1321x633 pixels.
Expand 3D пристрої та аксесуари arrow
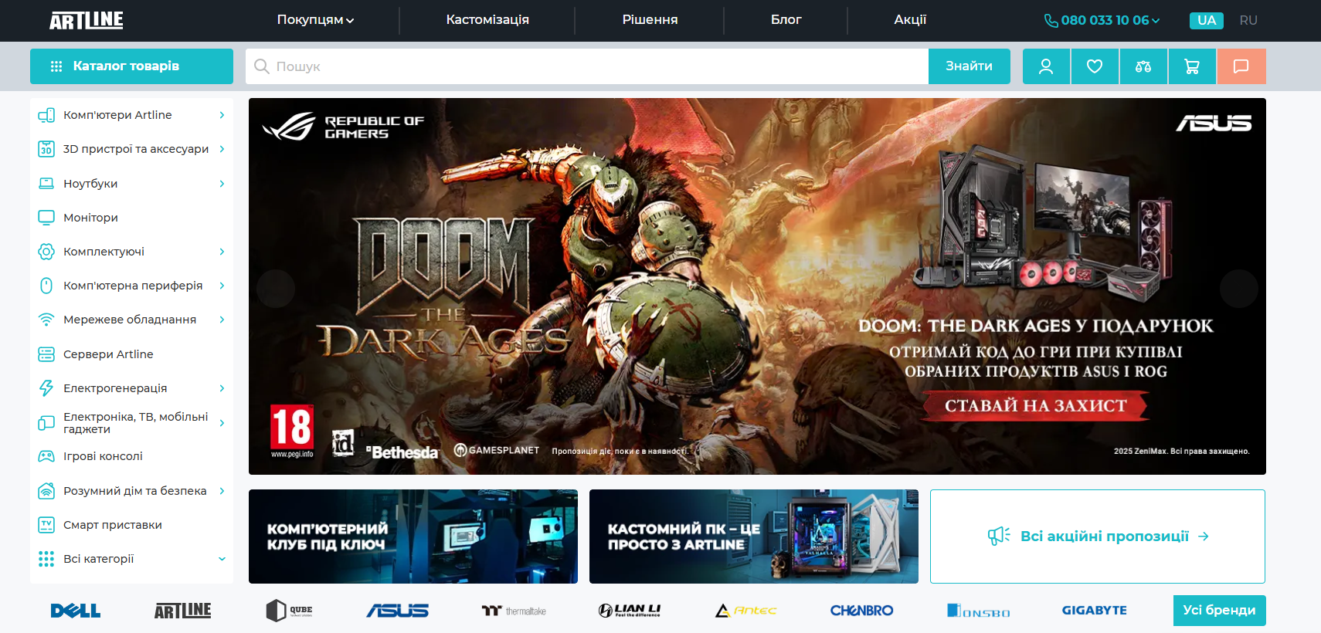(222, 149)
